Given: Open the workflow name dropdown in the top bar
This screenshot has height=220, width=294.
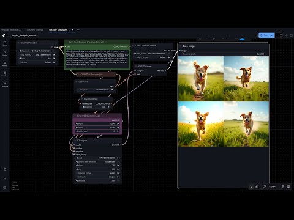Looking at the screenshot, I should coord(24,35).
